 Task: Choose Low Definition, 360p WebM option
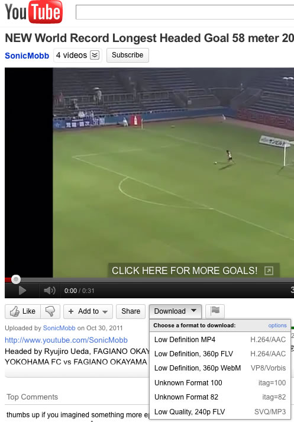pyautogui.click(x=220, y=368)
